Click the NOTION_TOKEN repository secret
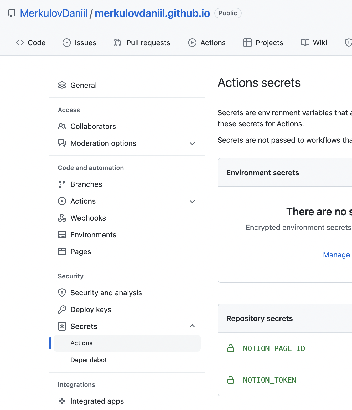352x410 pixels. point(270,380)
